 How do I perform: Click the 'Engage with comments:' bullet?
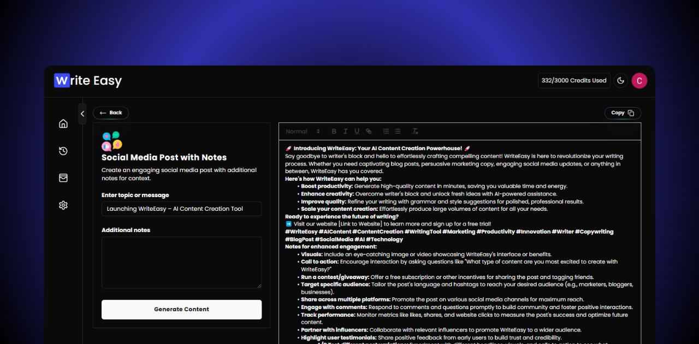coord(467,307)
